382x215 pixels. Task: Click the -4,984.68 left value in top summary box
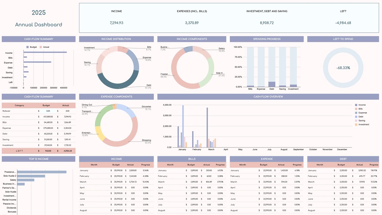(x=343, y=23)
